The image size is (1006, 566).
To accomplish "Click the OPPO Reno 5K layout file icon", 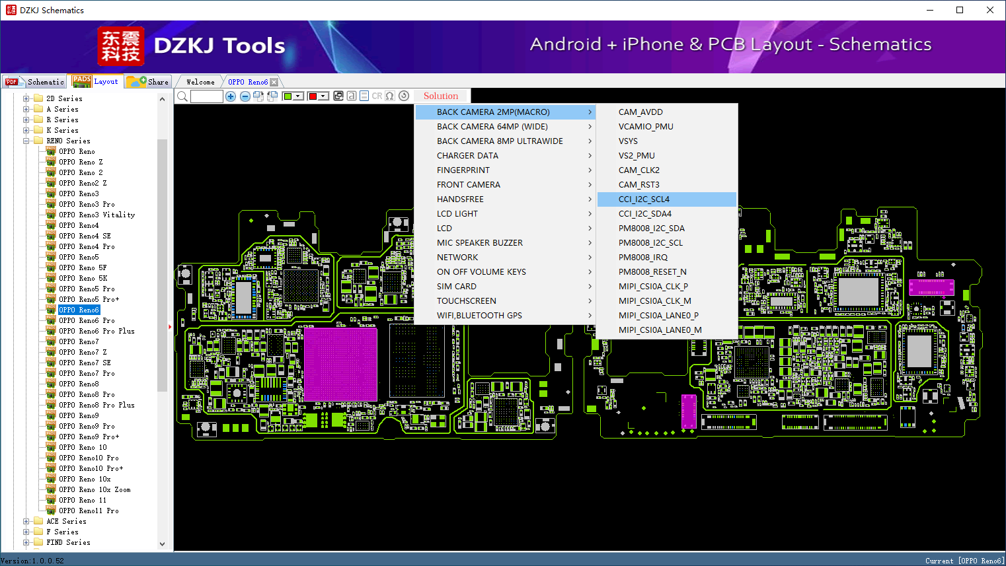I will 51,278.
